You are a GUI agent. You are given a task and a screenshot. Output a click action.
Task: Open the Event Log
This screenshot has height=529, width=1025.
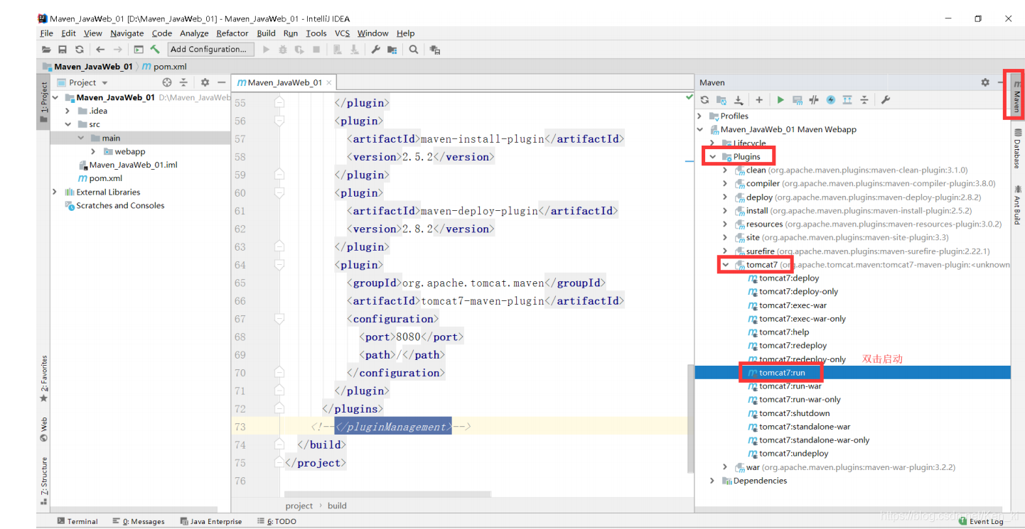(982, 521)
